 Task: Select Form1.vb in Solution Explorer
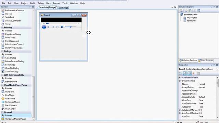coord(191,20)
